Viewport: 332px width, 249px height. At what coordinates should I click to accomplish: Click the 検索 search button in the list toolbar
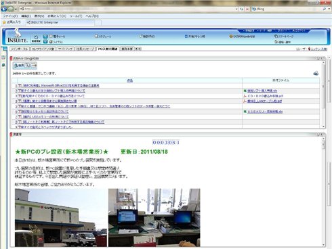(19, 66)
